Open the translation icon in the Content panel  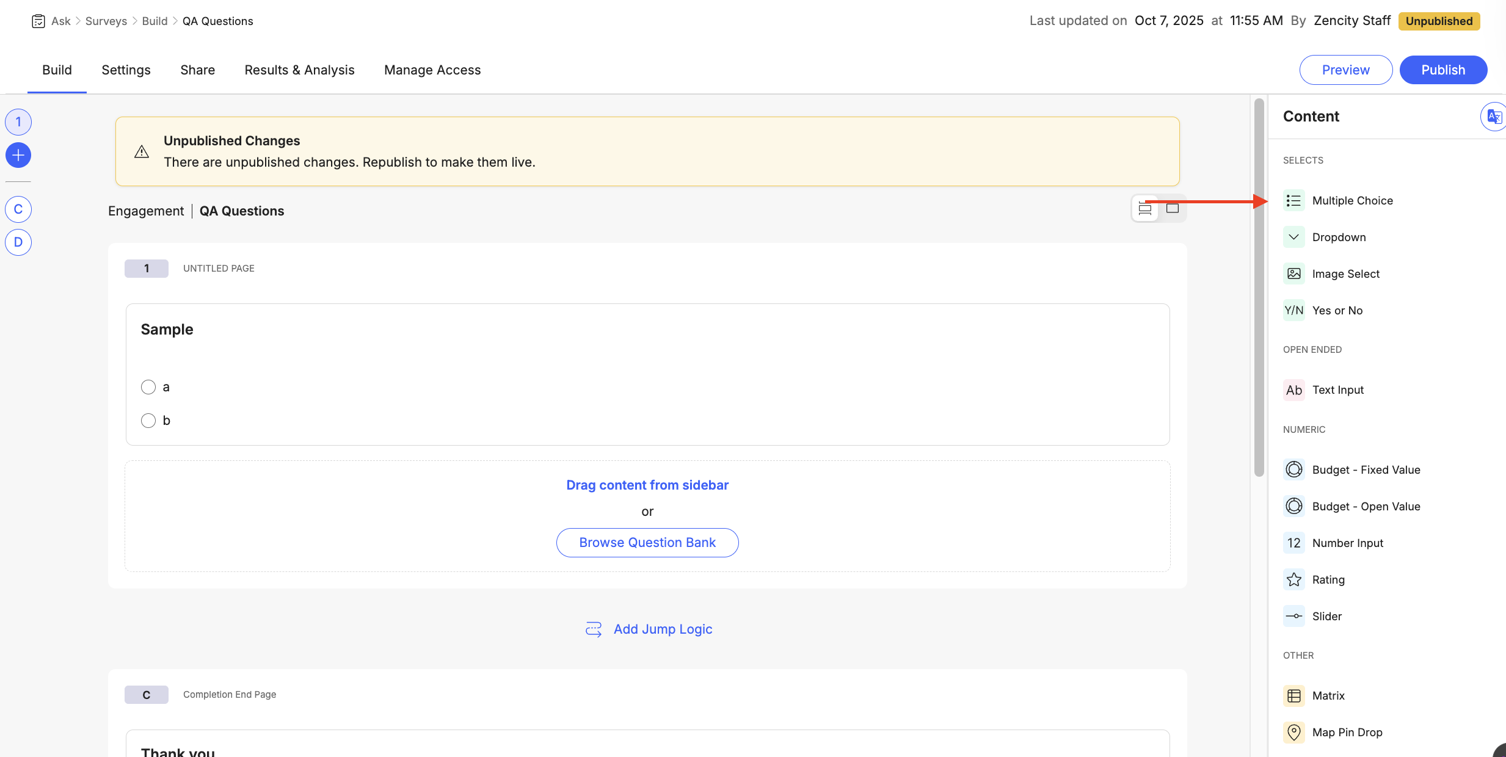(1494, 116)
